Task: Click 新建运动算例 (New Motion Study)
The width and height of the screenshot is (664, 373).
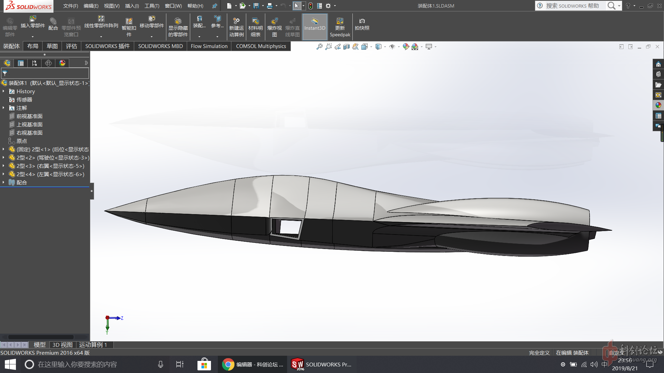Action: pos(237,27)
